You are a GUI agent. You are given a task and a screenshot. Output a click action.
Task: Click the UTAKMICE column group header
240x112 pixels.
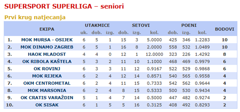point(97,25)
